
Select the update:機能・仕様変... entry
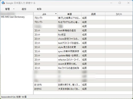[x=69, y=55]
